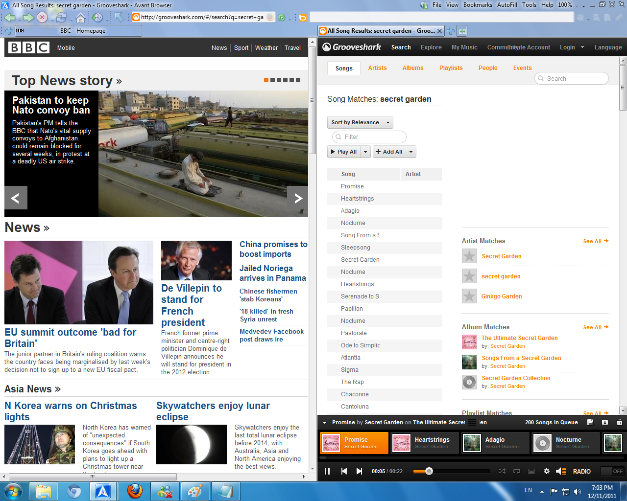This screenshot has height=501, width=627.
Task: Click the Grooveshark vertical scrollbar
Action: [x=623, y=88]
